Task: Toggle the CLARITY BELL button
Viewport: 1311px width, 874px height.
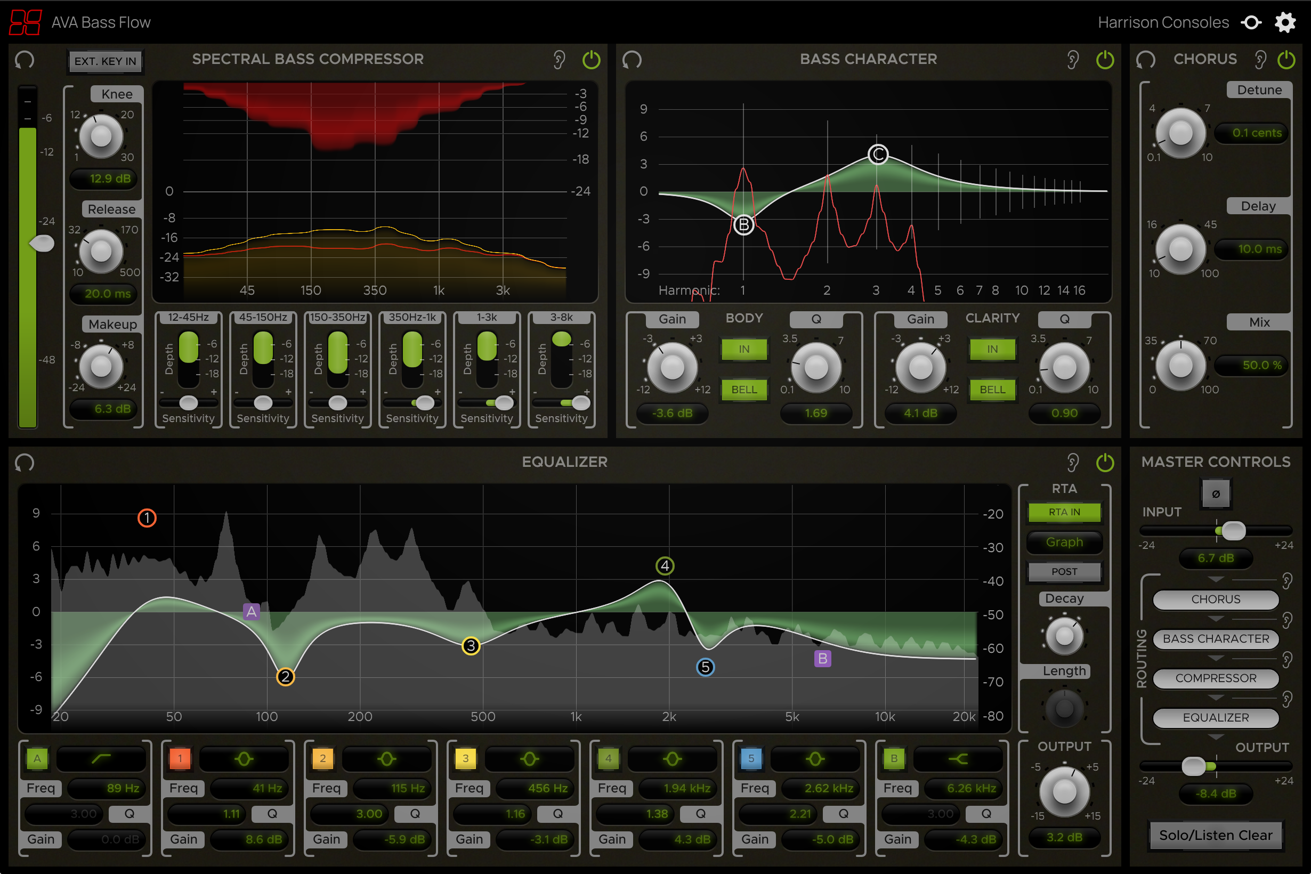Action: (992, 390)
